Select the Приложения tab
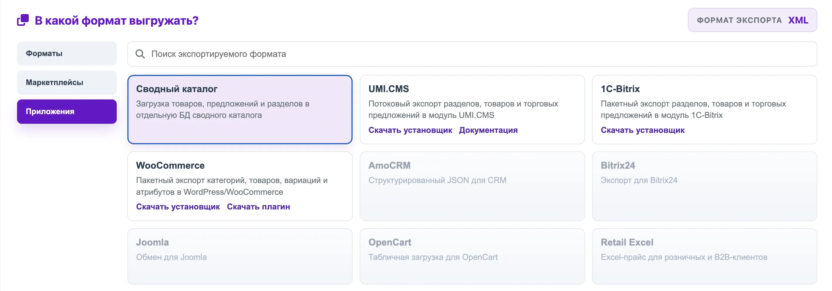 click(x=67, y=111)
